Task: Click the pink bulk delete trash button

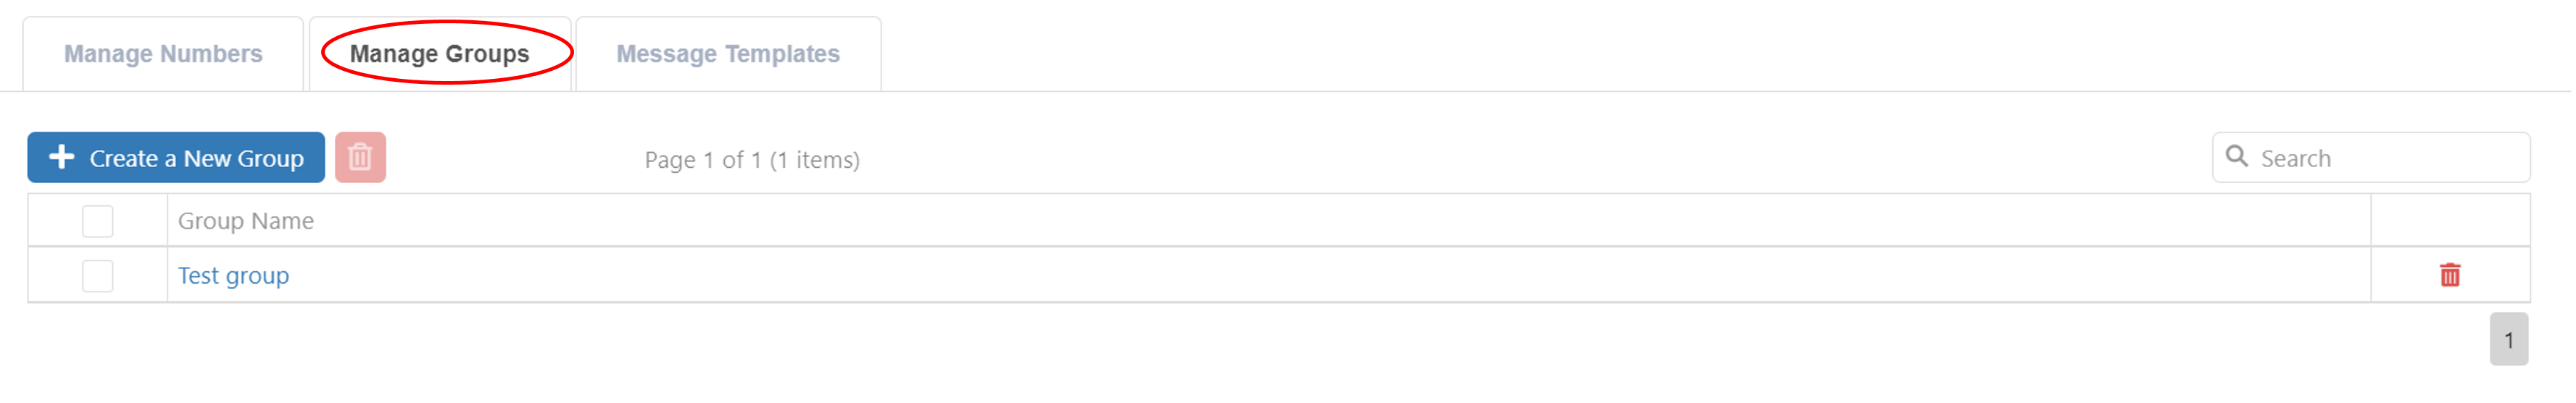Action: pos(360,158)
